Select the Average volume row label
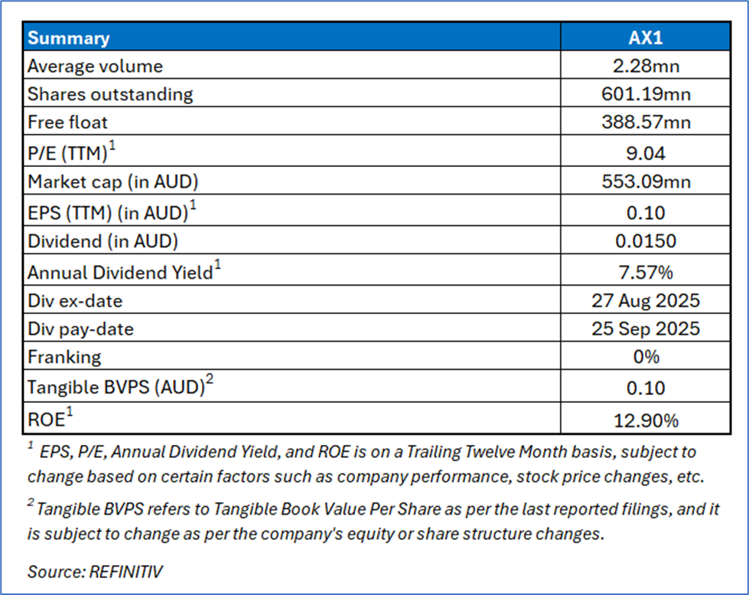This screenshot has width=749, height=595. click(x=95, y=66)
